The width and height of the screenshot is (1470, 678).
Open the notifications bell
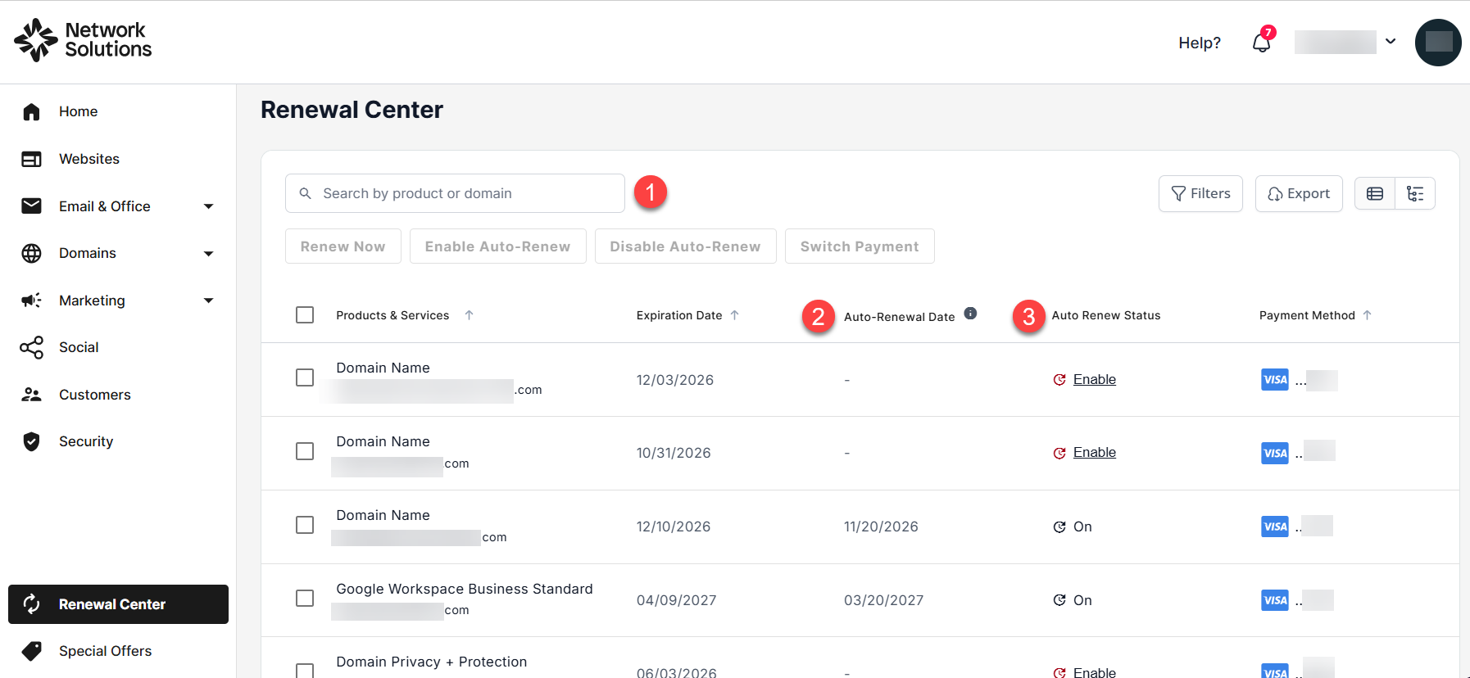(x=1262, y=43)
